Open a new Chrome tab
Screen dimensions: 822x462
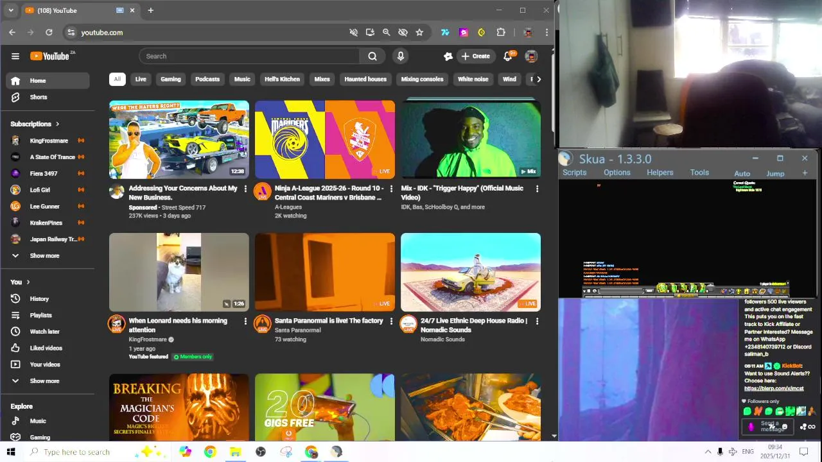point(150,10)
